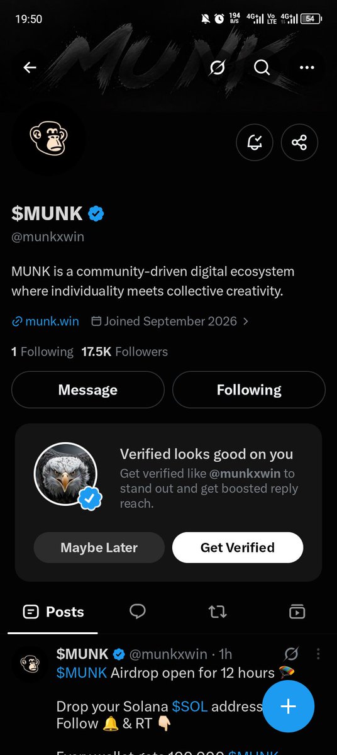337x755 pixels.
Task: Toggle the post notifications bell
Action: pyautogui.click(x=254, y=142)
